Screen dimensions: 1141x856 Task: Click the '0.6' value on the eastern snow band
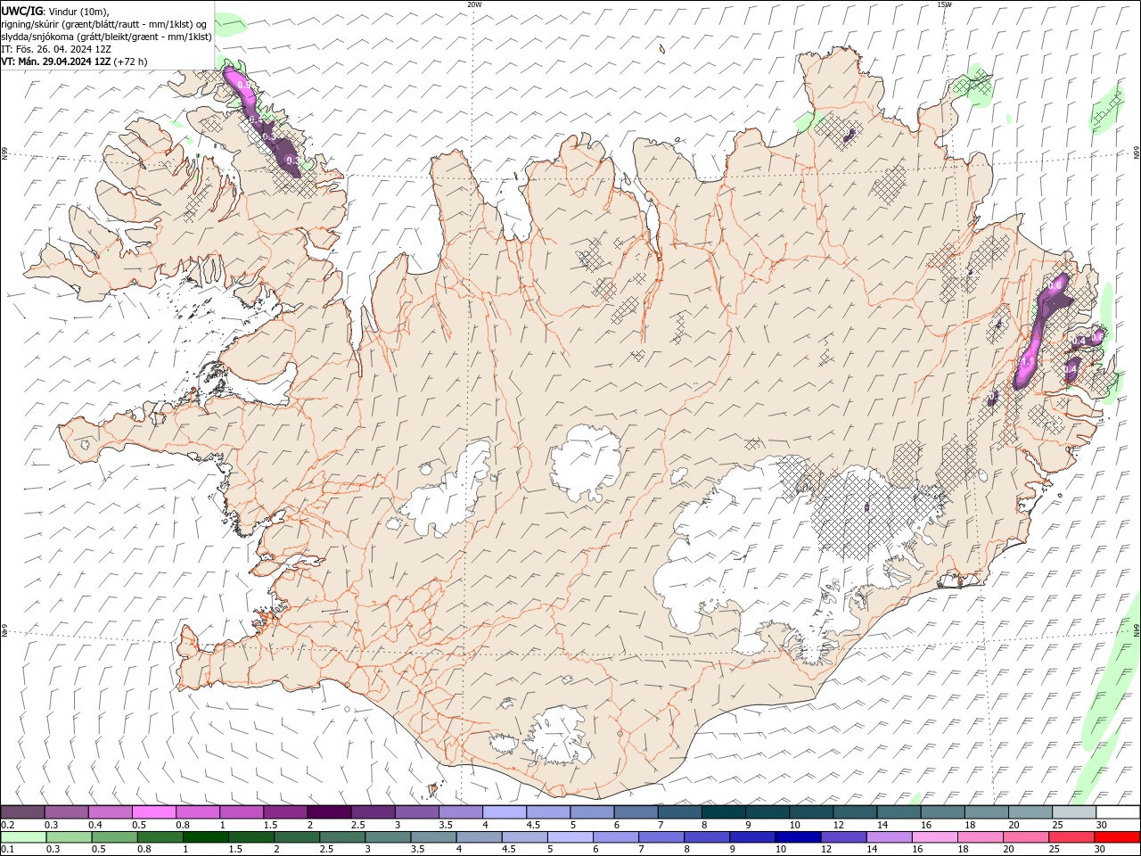point(1055,285)
